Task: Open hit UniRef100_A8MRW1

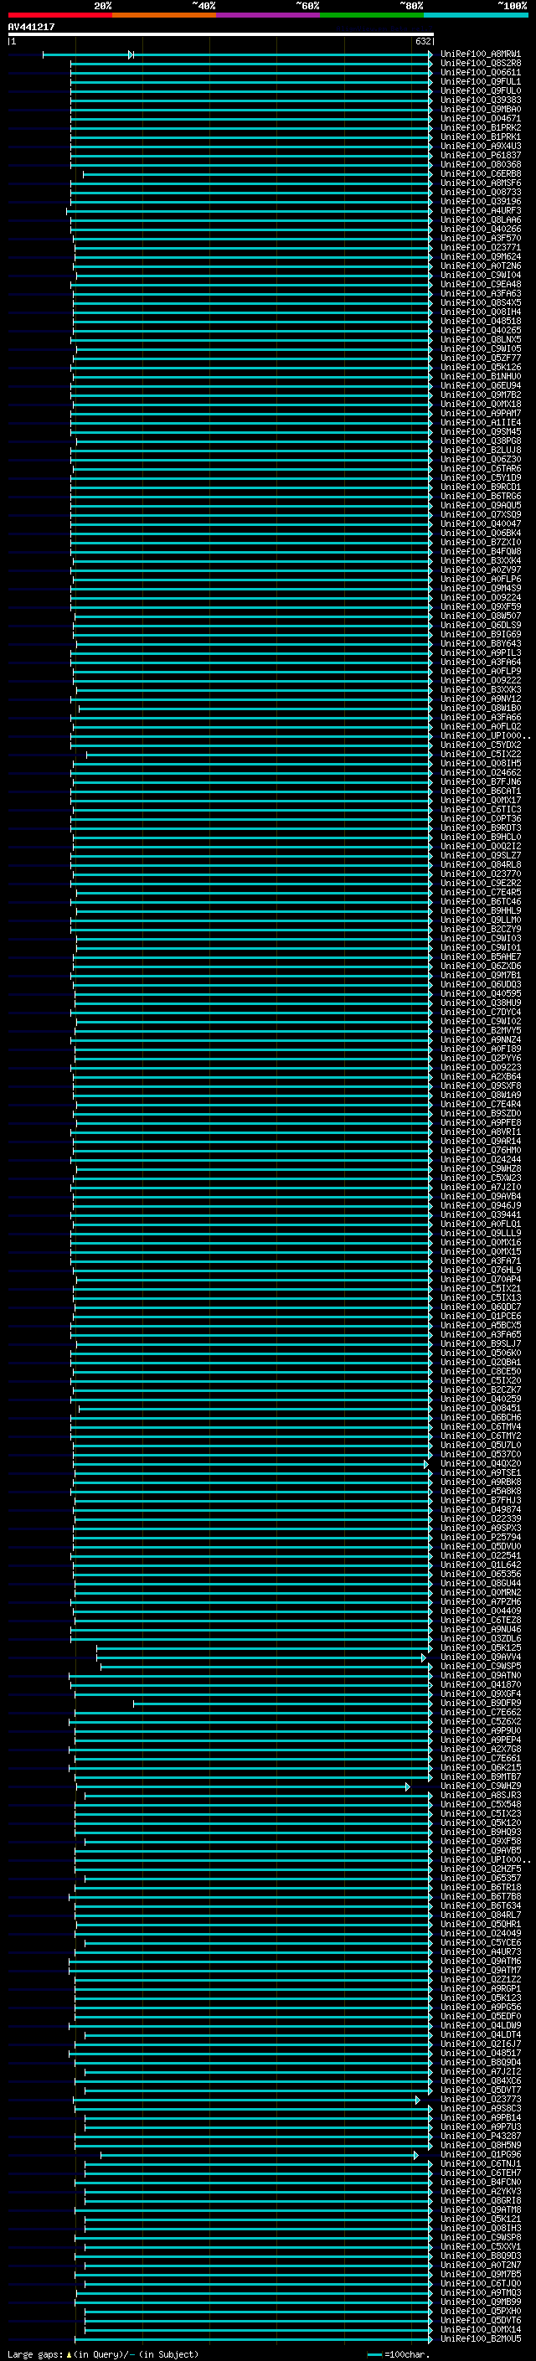Action: pos(480,54)
